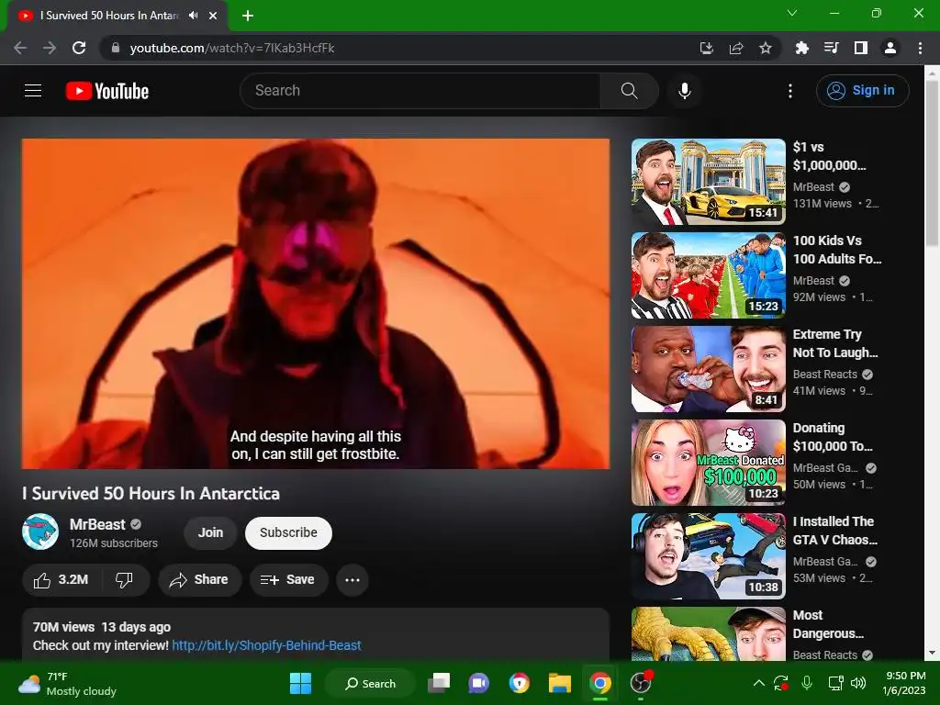Open MrBeast channel name link
This screenshot has width=940, height=705.
(97, 524)
